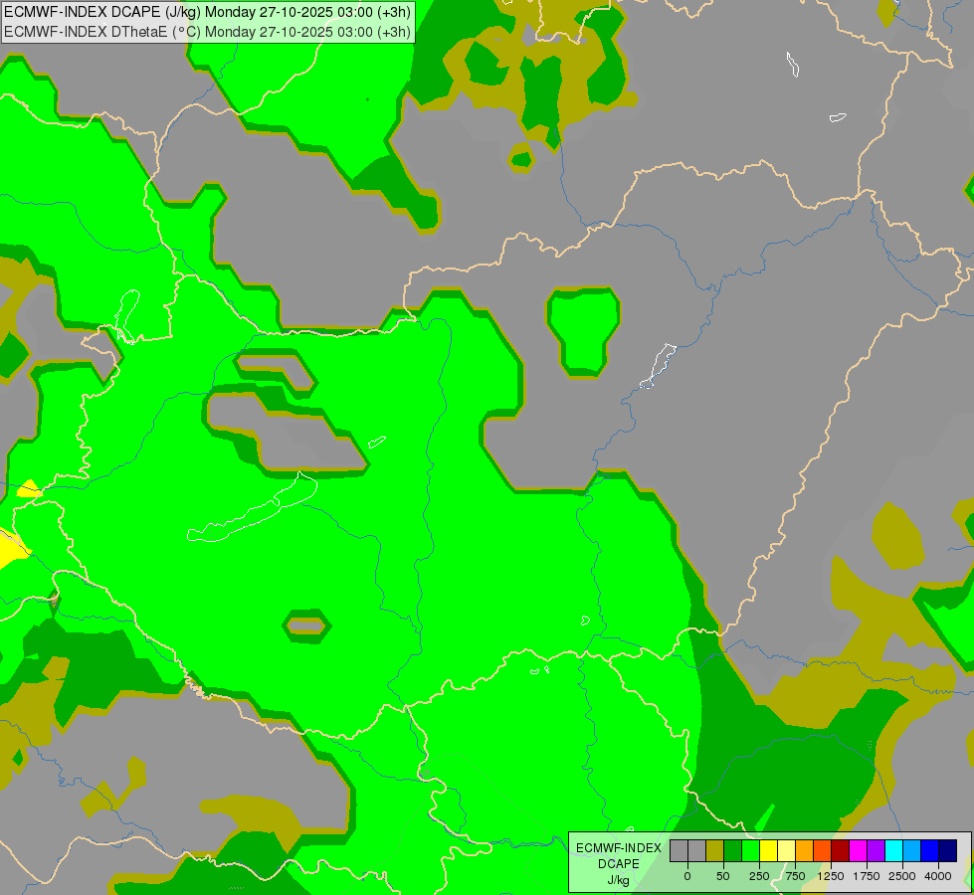The height and width of the screenshot is (895, 974).
Task: Click the red-orange legend swatch
Action: pyautogui.click(x=823, y=850)
